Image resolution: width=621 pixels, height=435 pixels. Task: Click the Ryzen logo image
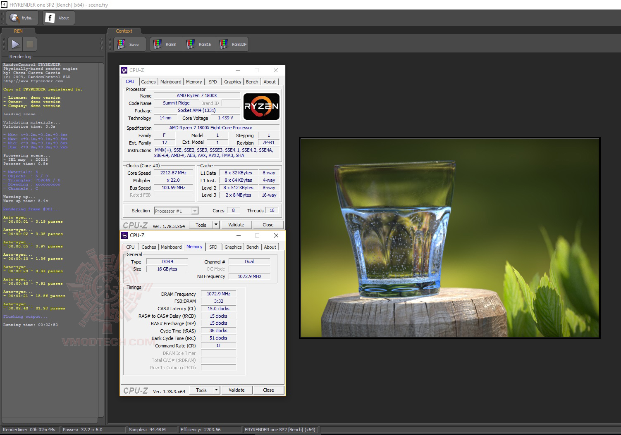click(x=261, y=107)
